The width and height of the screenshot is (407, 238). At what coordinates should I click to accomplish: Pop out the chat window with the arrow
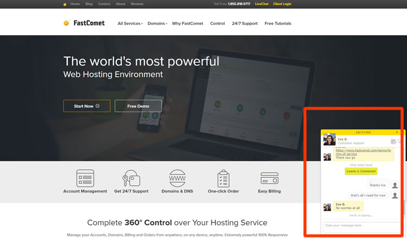(x=397, y=132)
